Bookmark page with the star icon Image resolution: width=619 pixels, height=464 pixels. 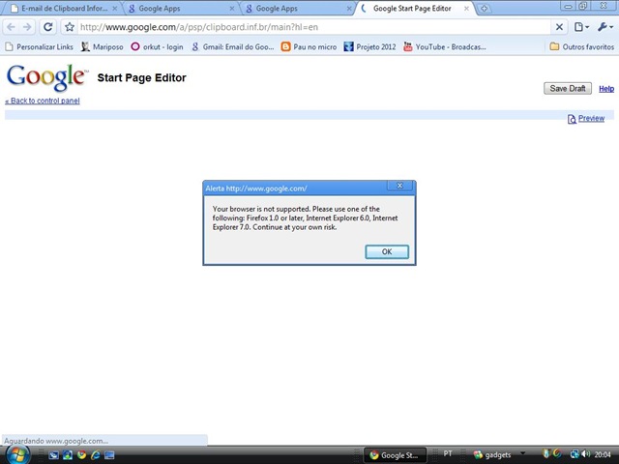[x=70, y=27]
